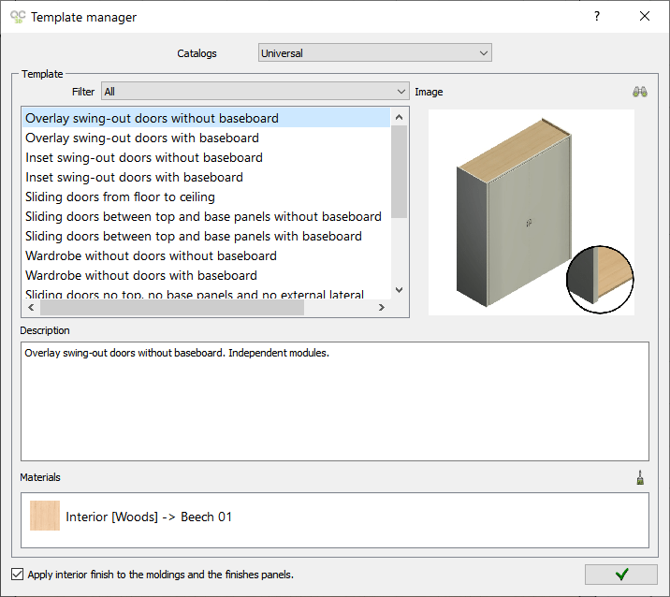
Task: Select Sliding doors between panels without baseboard
Action: point(206,216)
